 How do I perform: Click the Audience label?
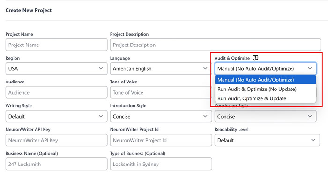click(15, 82)
